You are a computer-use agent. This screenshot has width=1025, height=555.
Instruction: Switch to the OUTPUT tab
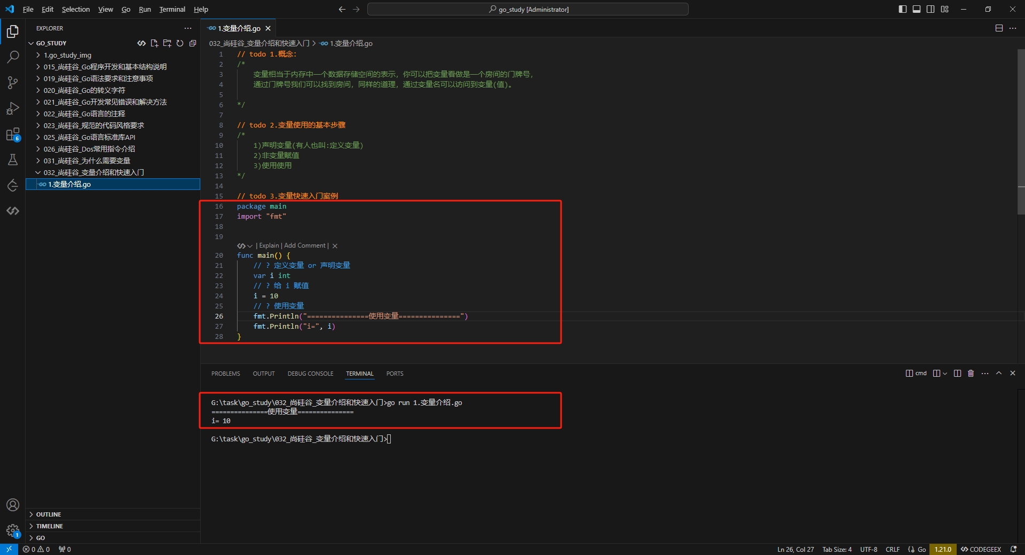[264, 374]
